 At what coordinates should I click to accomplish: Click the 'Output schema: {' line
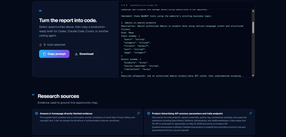131,59
